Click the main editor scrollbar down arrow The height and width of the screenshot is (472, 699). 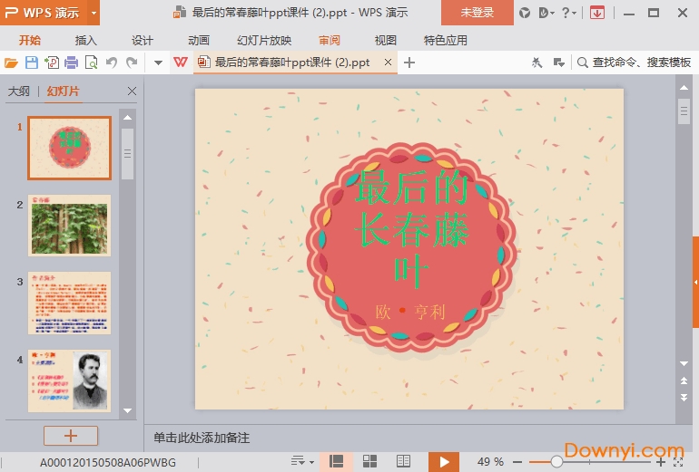(x=684, y=364)
